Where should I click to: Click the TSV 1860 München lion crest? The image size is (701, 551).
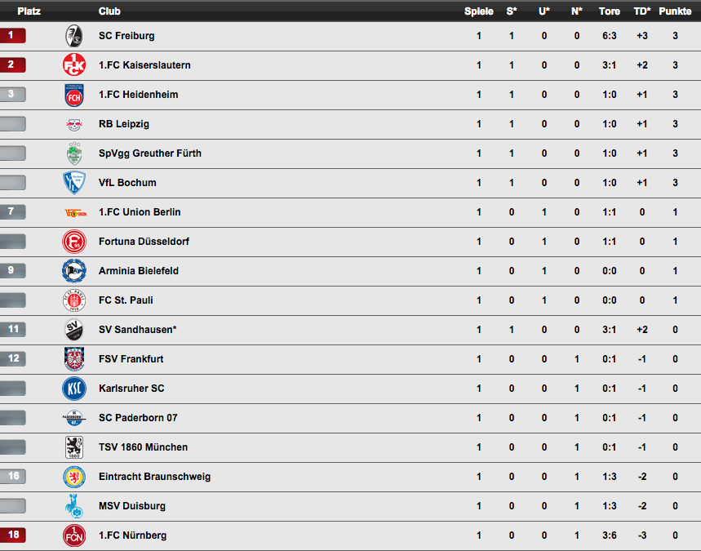coord(74,447)
